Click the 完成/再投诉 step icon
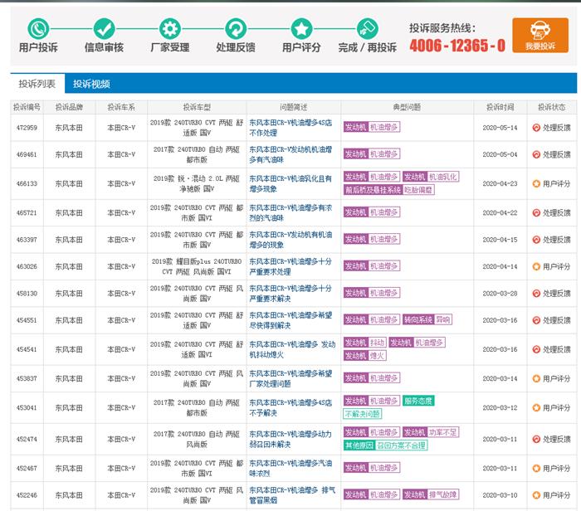This screenshot has width=581, height=511. pos(367,28)
